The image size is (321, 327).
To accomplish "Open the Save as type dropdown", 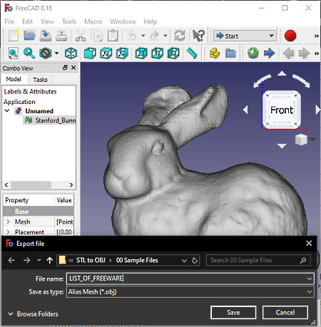I will pos(190,292).
